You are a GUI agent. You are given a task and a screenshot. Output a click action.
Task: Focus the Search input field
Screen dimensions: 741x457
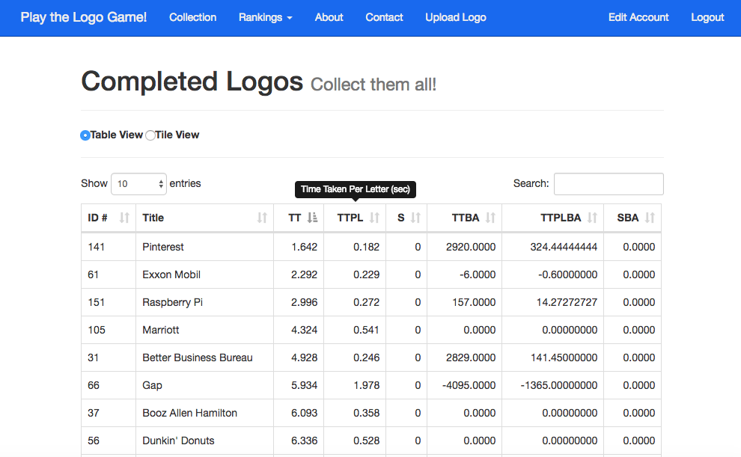[x=609, y=184]
